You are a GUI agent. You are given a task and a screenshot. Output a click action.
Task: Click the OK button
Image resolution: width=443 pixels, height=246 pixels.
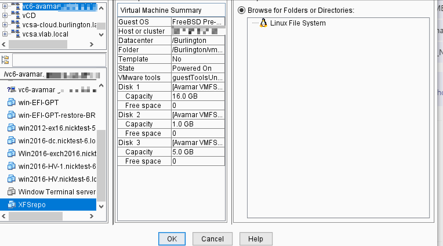click(x=172, y=239)
